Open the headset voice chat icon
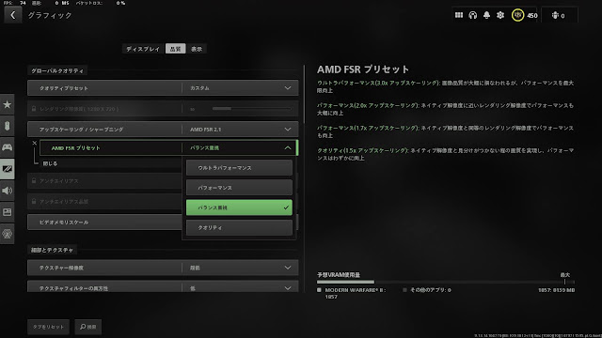602x338 pixels. pos(472,15)
